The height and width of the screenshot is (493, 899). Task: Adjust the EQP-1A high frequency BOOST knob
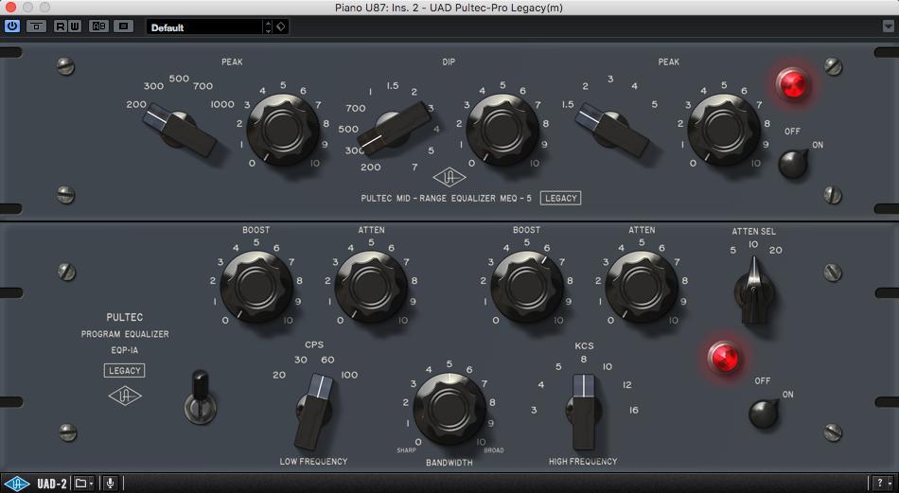tap(526, 287)
